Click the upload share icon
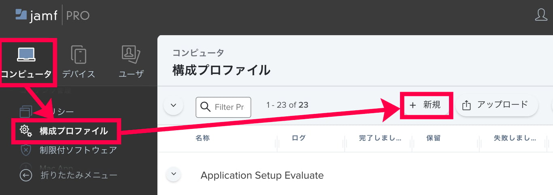The height and width of the screenshot is (195, 553). [x=466, y=105]
